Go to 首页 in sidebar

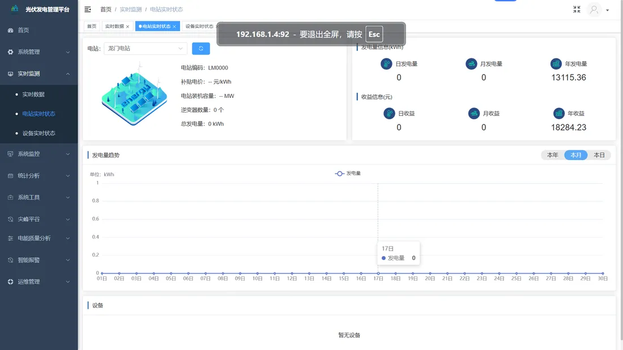tap(39, 30)
